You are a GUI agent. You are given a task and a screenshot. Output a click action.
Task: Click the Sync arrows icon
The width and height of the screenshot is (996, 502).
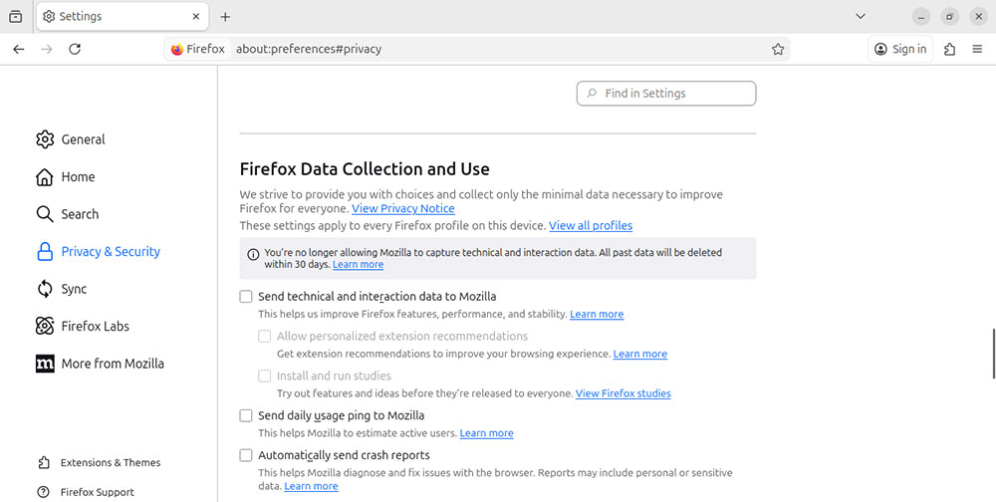45,289
